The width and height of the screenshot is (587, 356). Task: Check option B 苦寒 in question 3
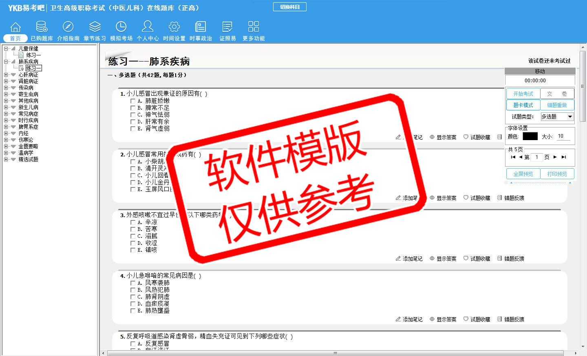click(x=133, y=229)
